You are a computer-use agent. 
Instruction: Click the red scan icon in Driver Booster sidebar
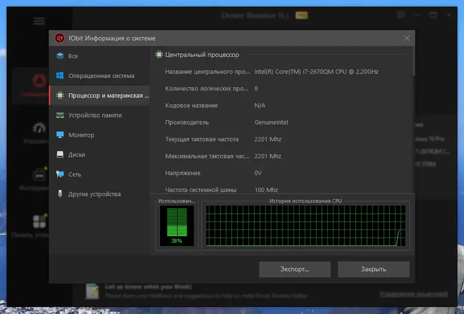point(39,81)
